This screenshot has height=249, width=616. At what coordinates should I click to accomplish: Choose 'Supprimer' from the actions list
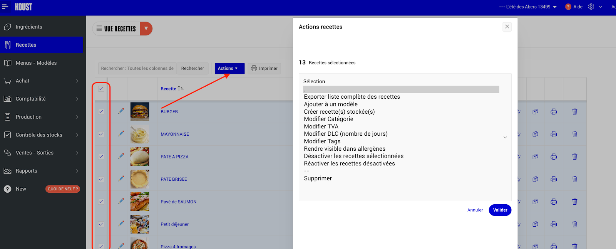point(318,178)
